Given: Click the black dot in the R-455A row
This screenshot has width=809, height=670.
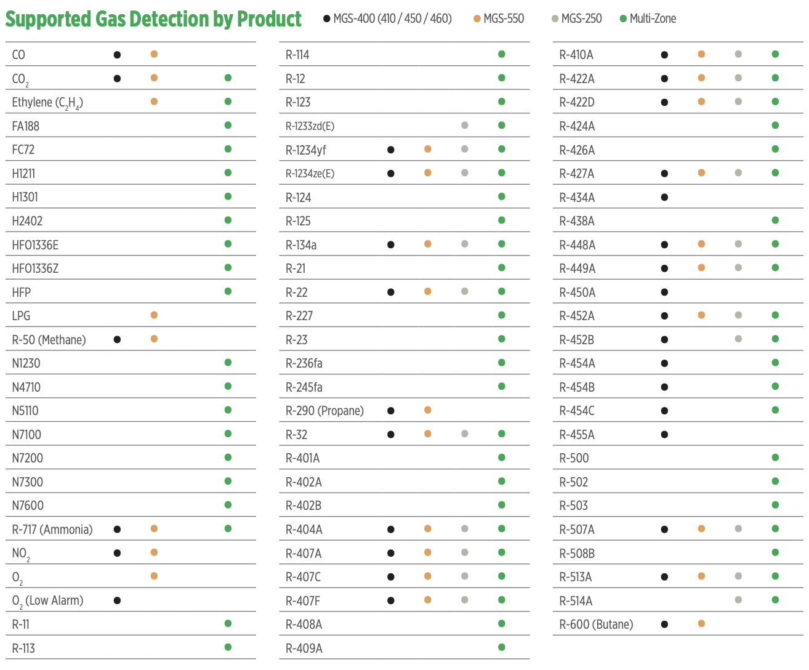Looking at the screenshot, I should tap(664, 435).
